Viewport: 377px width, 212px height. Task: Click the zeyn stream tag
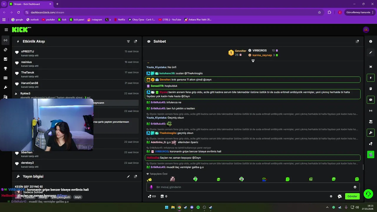click(77, 197)
